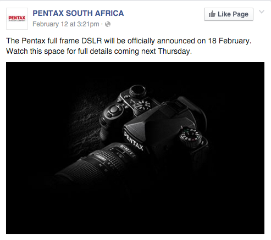The width and height of the screenshot is (271, 240).
Task: Expand the post options chevron arrow
Action: 262,12
